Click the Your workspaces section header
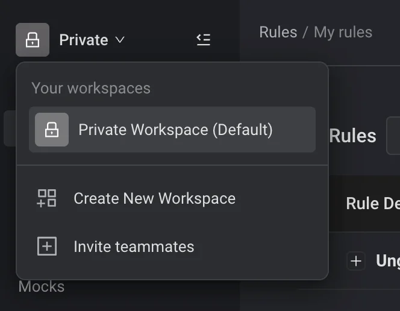 pos(91,88)
